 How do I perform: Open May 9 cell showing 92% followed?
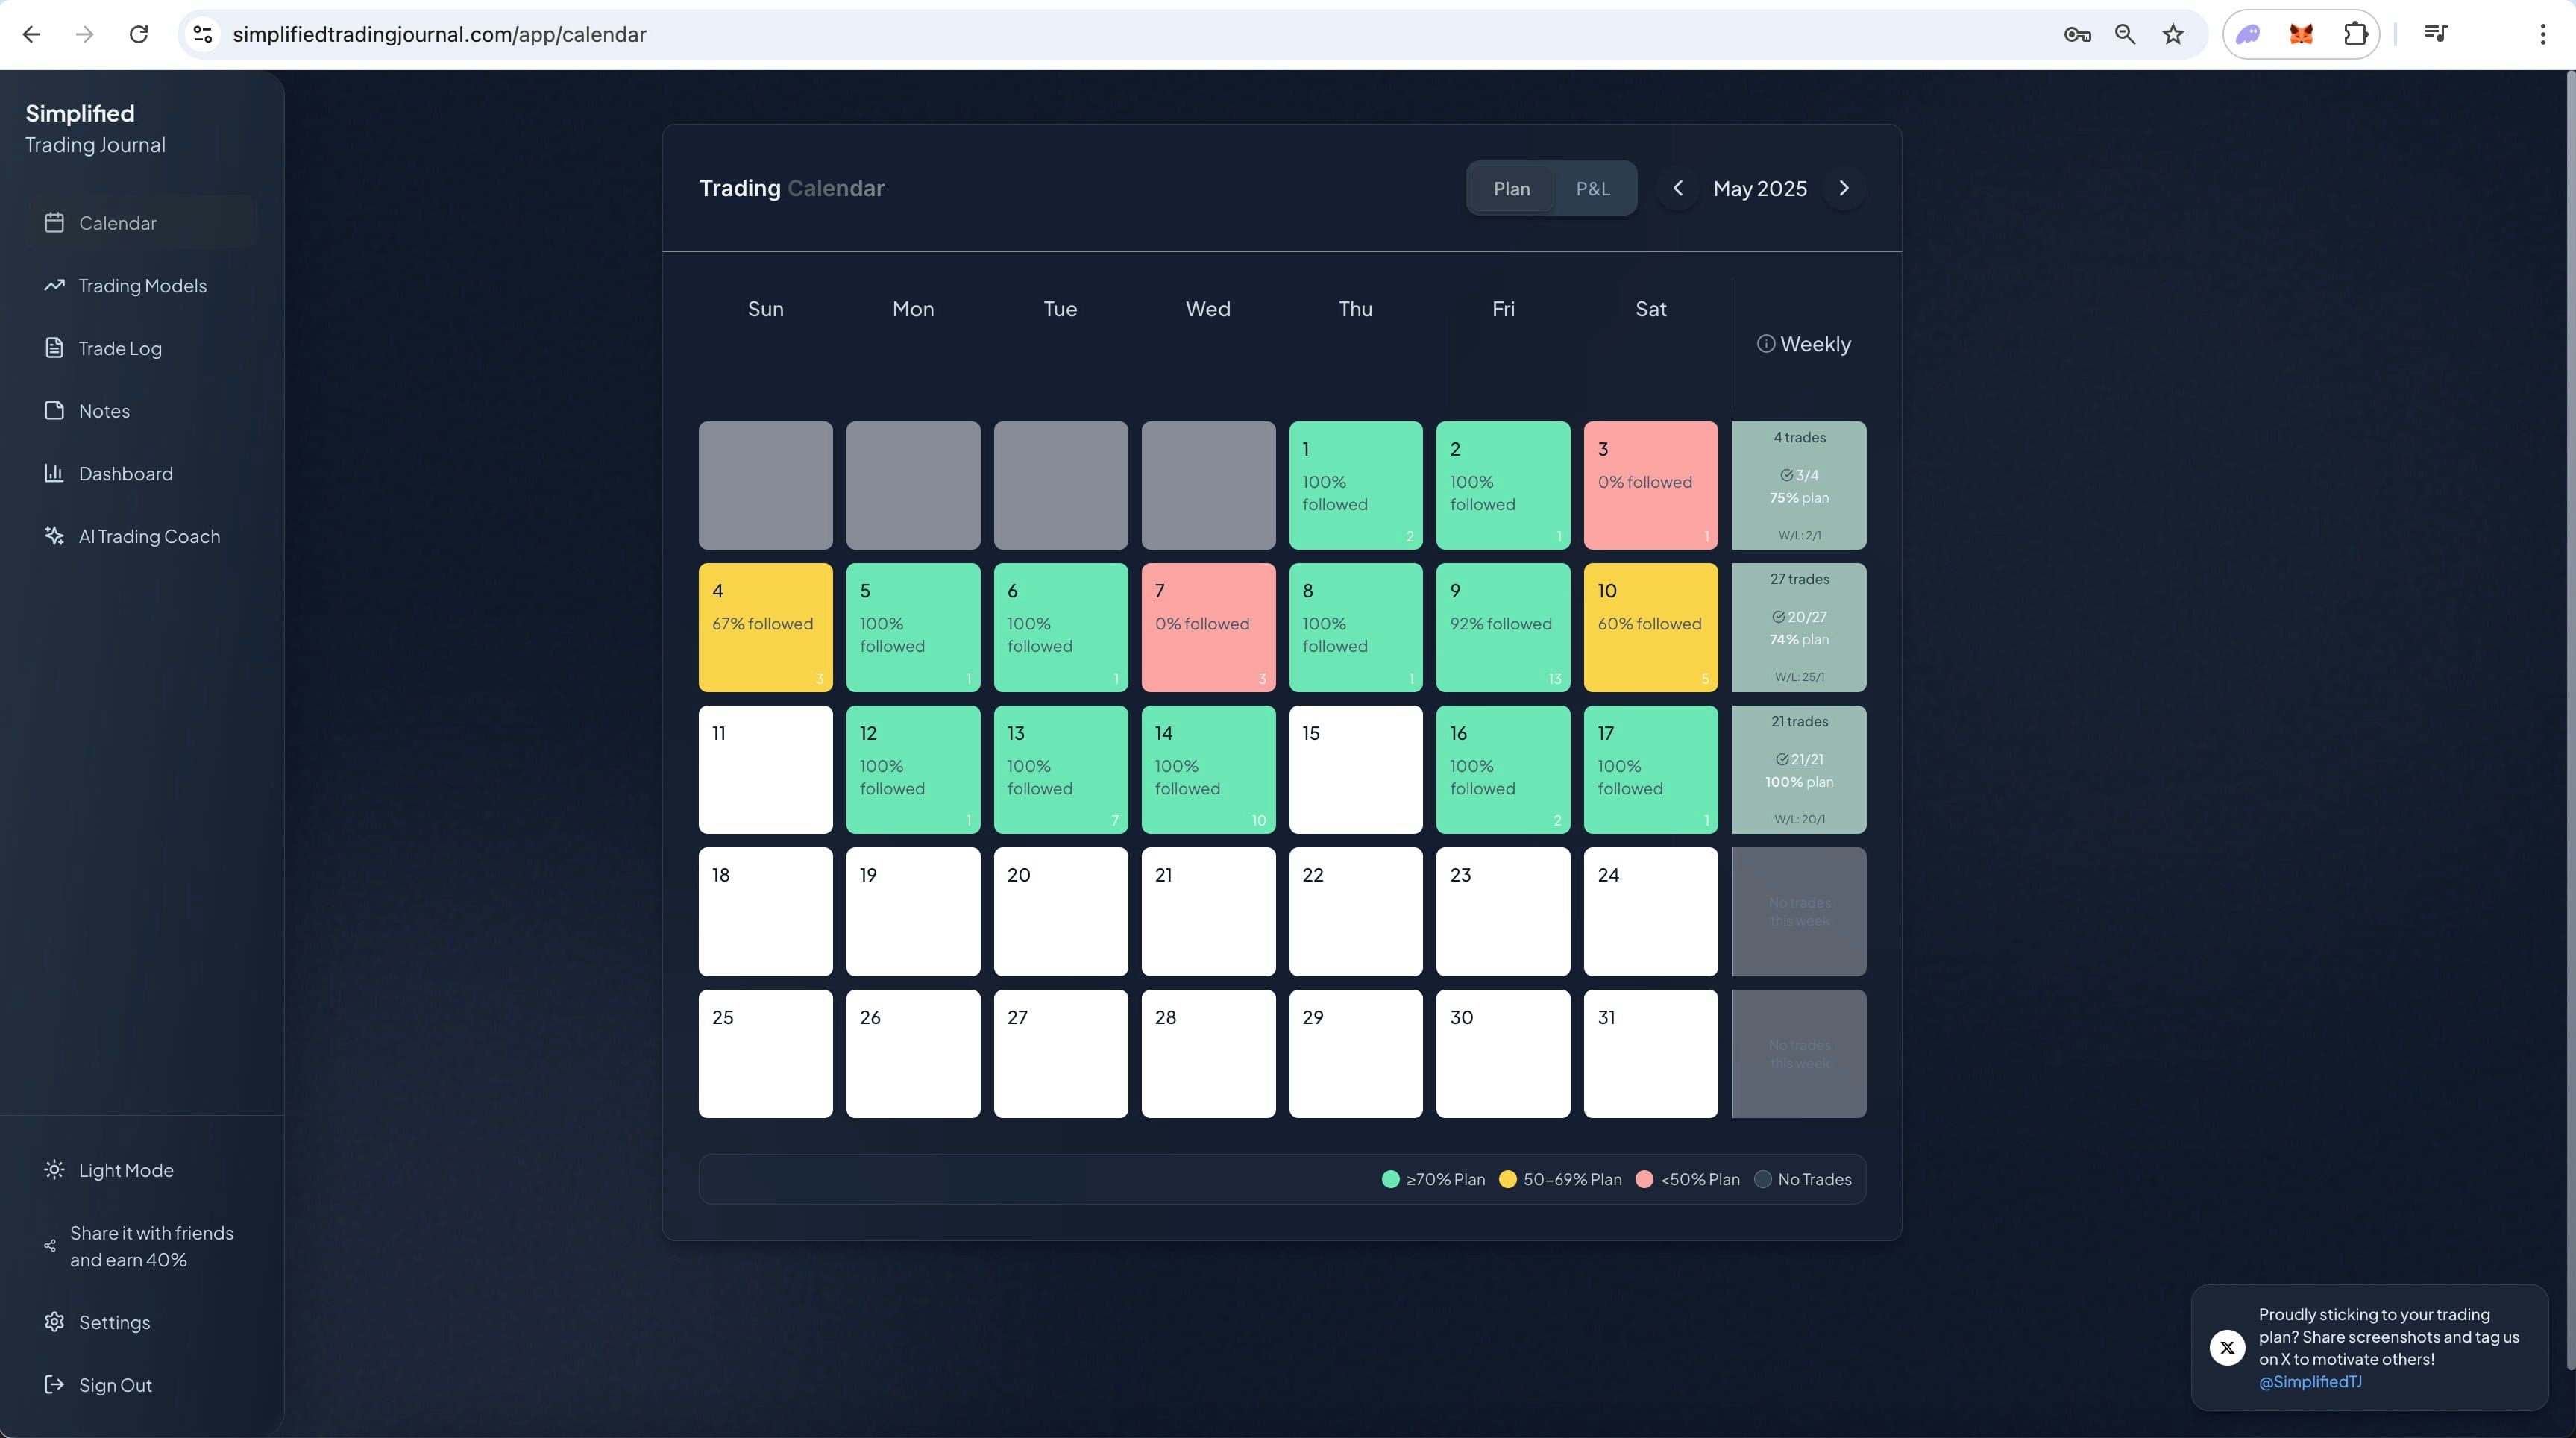click(1502, 627)
